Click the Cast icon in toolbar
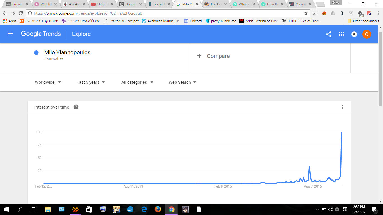The height and width of the screenshot is (215, 383). point(315,13)
